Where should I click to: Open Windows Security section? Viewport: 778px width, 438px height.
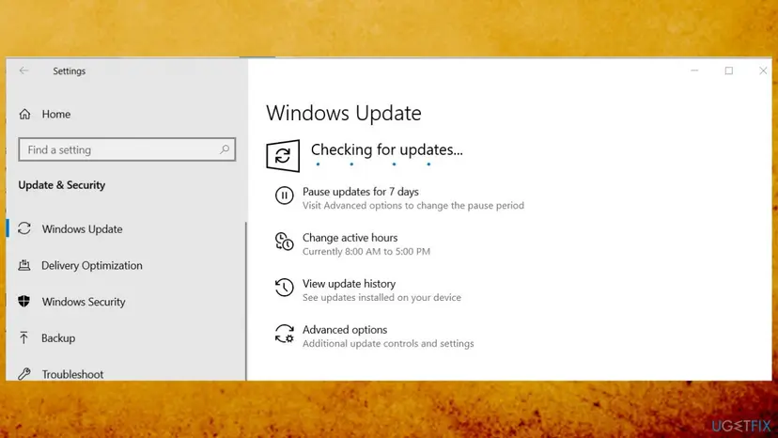pyautogui.click(x=84, y=302)
